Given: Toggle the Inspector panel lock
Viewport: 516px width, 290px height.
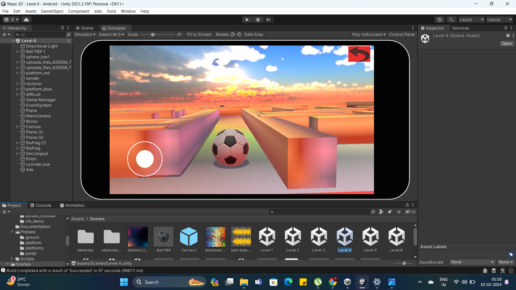Looking at the screenshot, I should click(x=505, y=28).
